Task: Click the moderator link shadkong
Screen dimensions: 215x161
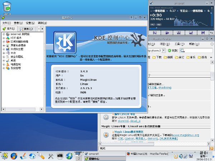Action: pyautogui.click(x=165, y=88)
